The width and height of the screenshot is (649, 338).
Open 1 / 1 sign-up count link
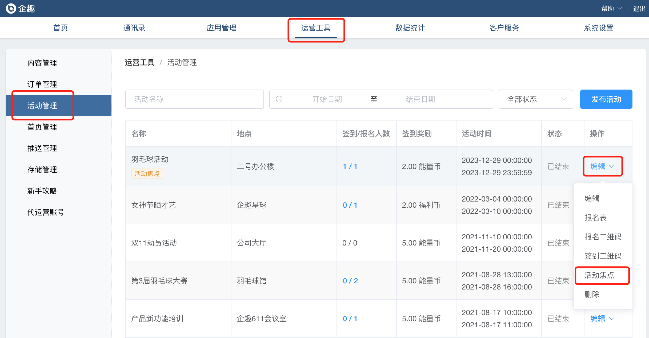(350, 166)
